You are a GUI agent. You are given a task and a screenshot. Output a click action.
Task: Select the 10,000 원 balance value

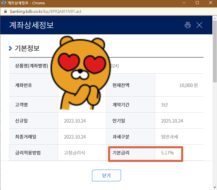point(189,85)
